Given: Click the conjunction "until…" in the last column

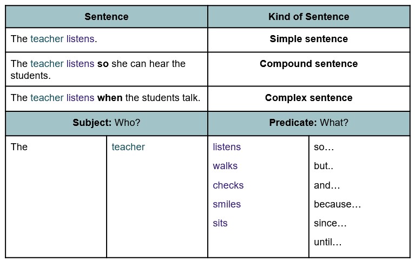Looking at the screenshot, I should tap(328, 243).
